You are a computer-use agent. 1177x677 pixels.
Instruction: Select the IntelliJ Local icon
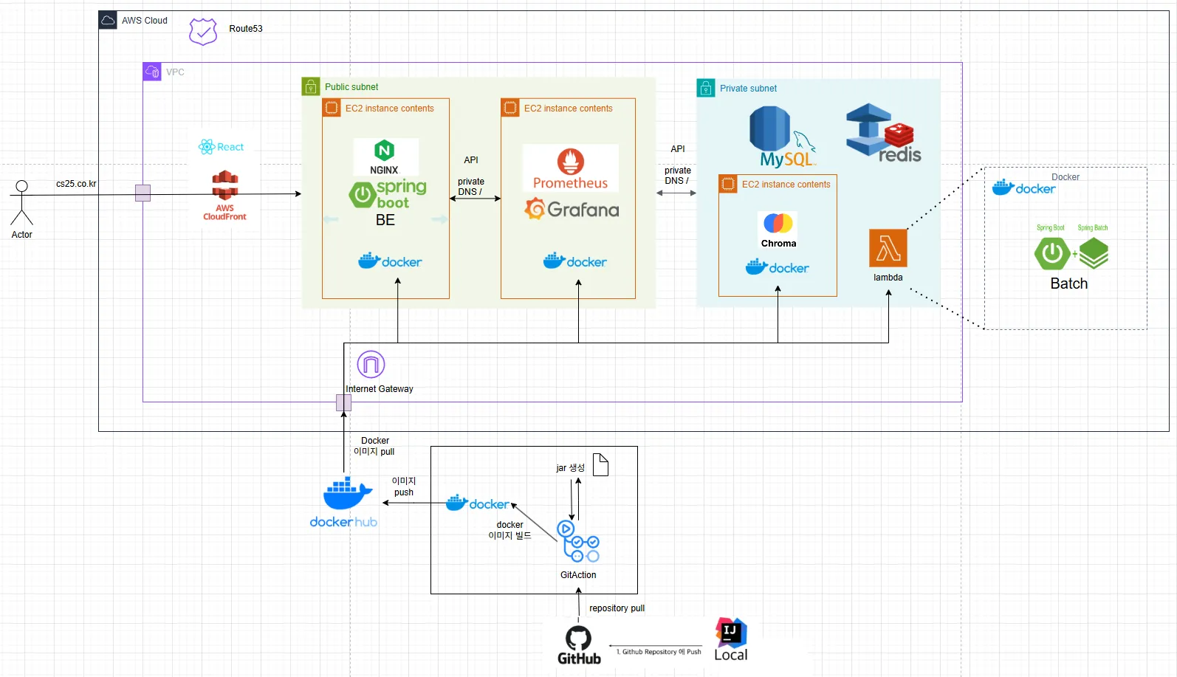click(731, 639)
